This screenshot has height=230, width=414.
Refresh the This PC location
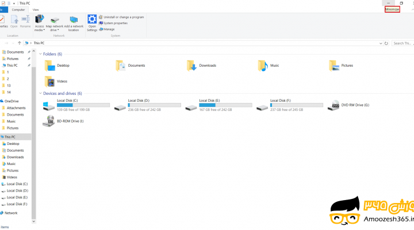tap(386, 43)
